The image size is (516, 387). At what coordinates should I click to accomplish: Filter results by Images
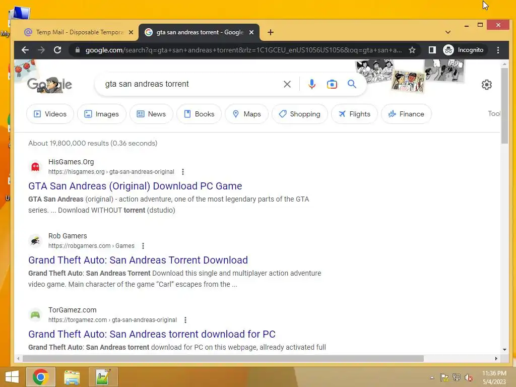(x=102, y=114)
